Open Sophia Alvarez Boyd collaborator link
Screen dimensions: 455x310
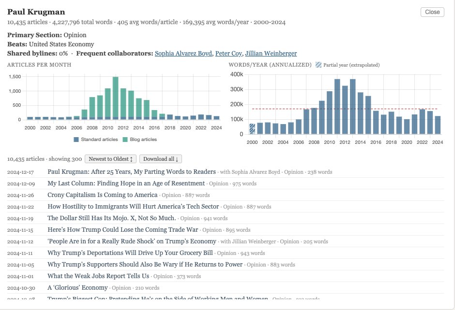coord(183,53)
